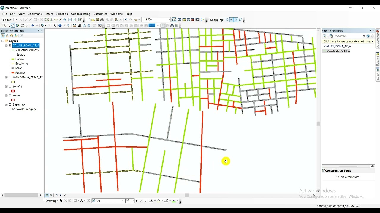Open the Catalog window icon in toolbar
Image resolution: width=380 pixels, height=213 pixels.
(184, 20)
